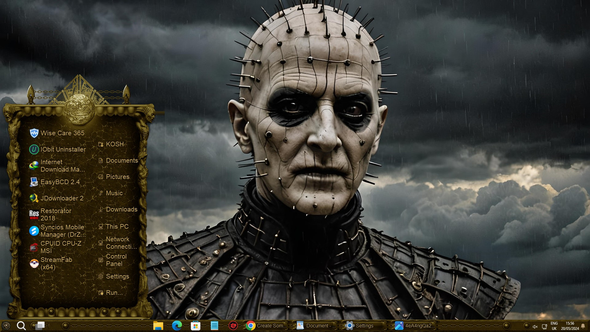Open the red round taskbar app
Screen dimensions: 590x332
point(233,326)
